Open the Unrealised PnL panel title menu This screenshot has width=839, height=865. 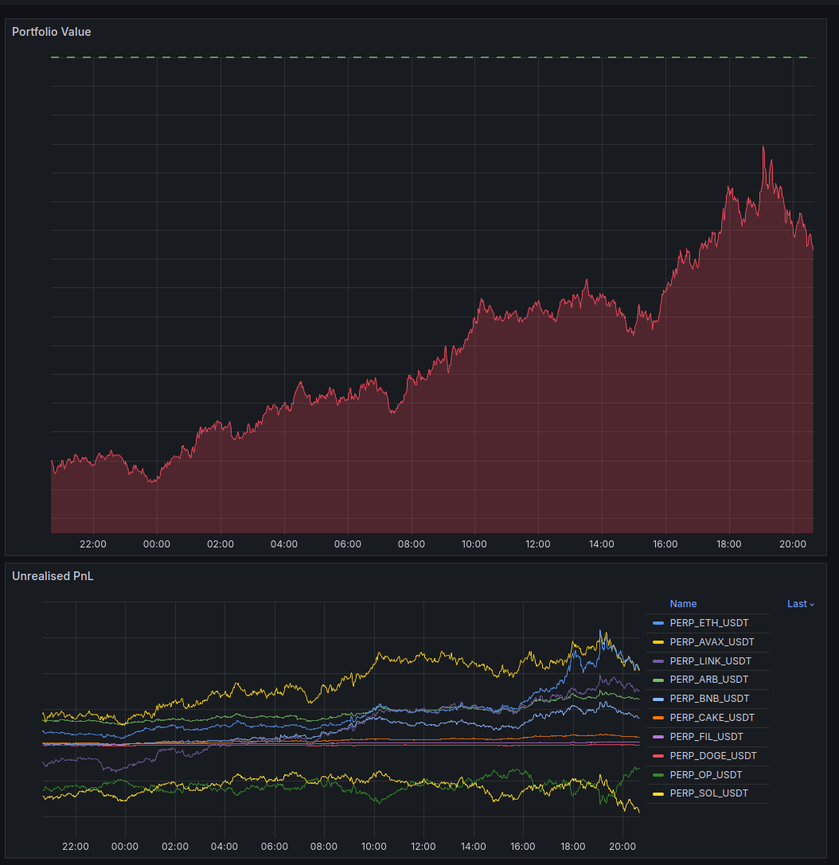tap(53, 576)
